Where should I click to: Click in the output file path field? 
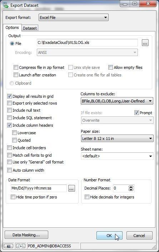87,42
